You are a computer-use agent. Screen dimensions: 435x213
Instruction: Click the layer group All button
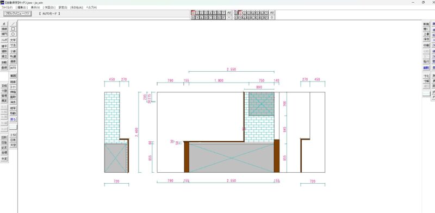tap(272, 12)
